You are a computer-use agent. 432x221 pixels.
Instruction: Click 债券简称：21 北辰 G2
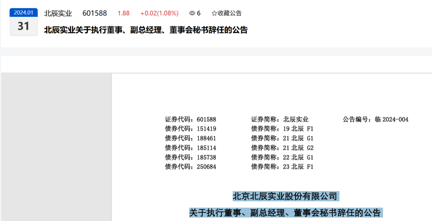(282, 148)
